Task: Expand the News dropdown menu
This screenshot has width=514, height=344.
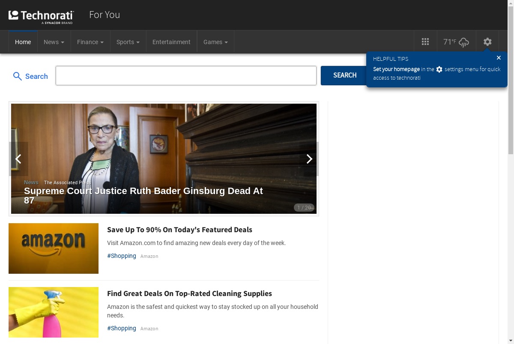Action: tap(54, 42)
